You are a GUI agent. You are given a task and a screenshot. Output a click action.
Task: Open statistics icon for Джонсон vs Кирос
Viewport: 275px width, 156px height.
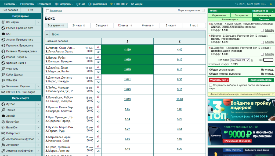[x=98, y=77]
